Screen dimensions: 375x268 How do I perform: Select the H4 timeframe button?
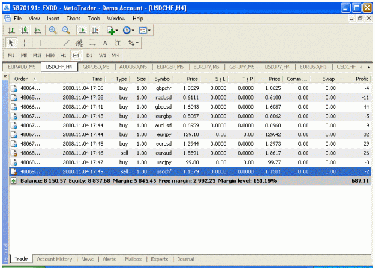(76, 56)
